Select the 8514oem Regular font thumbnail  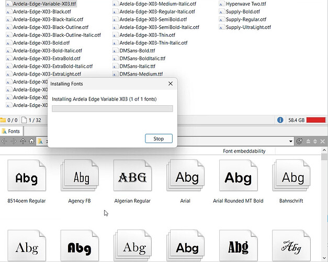(27, 175)
